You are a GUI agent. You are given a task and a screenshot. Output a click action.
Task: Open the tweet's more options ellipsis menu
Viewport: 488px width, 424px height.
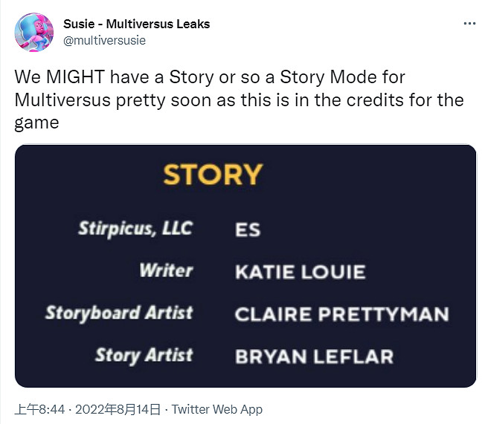pyautogui.click(x=469, y=24)
